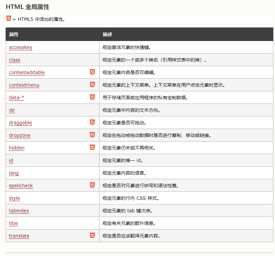The image size is (275, 256).
Task: Click description '规定元素是否可拖动。'
Action: coord(125,123)
